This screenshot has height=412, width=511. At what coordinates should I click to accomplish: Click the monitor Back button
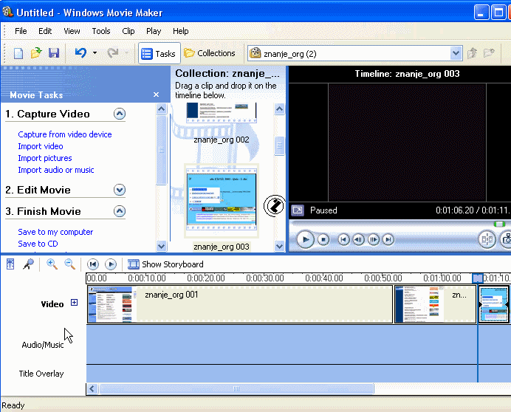click(x=343, y=240)
